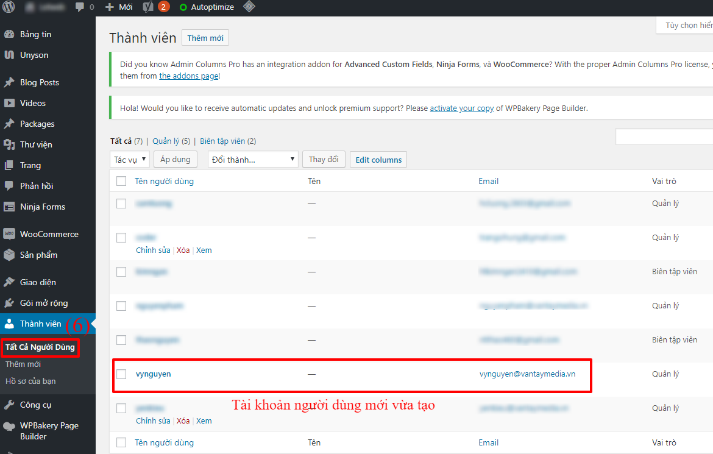Viewport: 713px width, 454px height.
Task: Click the Giao diện brush icon
Action: [x=9, y=282]
